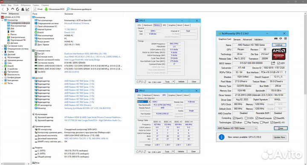Toggle DirectML checkbox in GPU-Z
This screenshot has width=307, height=165.
[275, 118]
